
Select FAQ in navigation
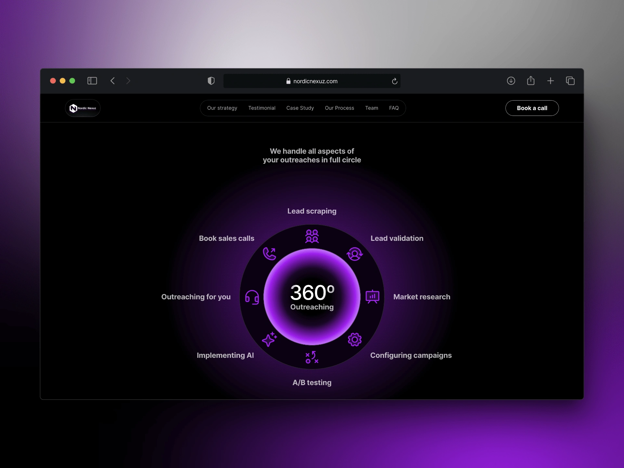click(394, 108)
